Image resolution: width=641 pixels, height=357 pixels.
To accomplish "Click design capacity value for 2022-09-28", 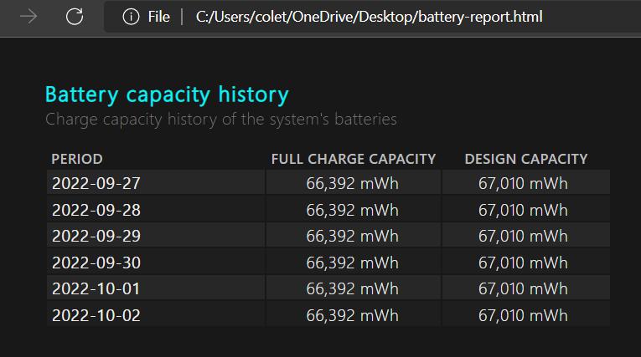I will click(523, 210).
